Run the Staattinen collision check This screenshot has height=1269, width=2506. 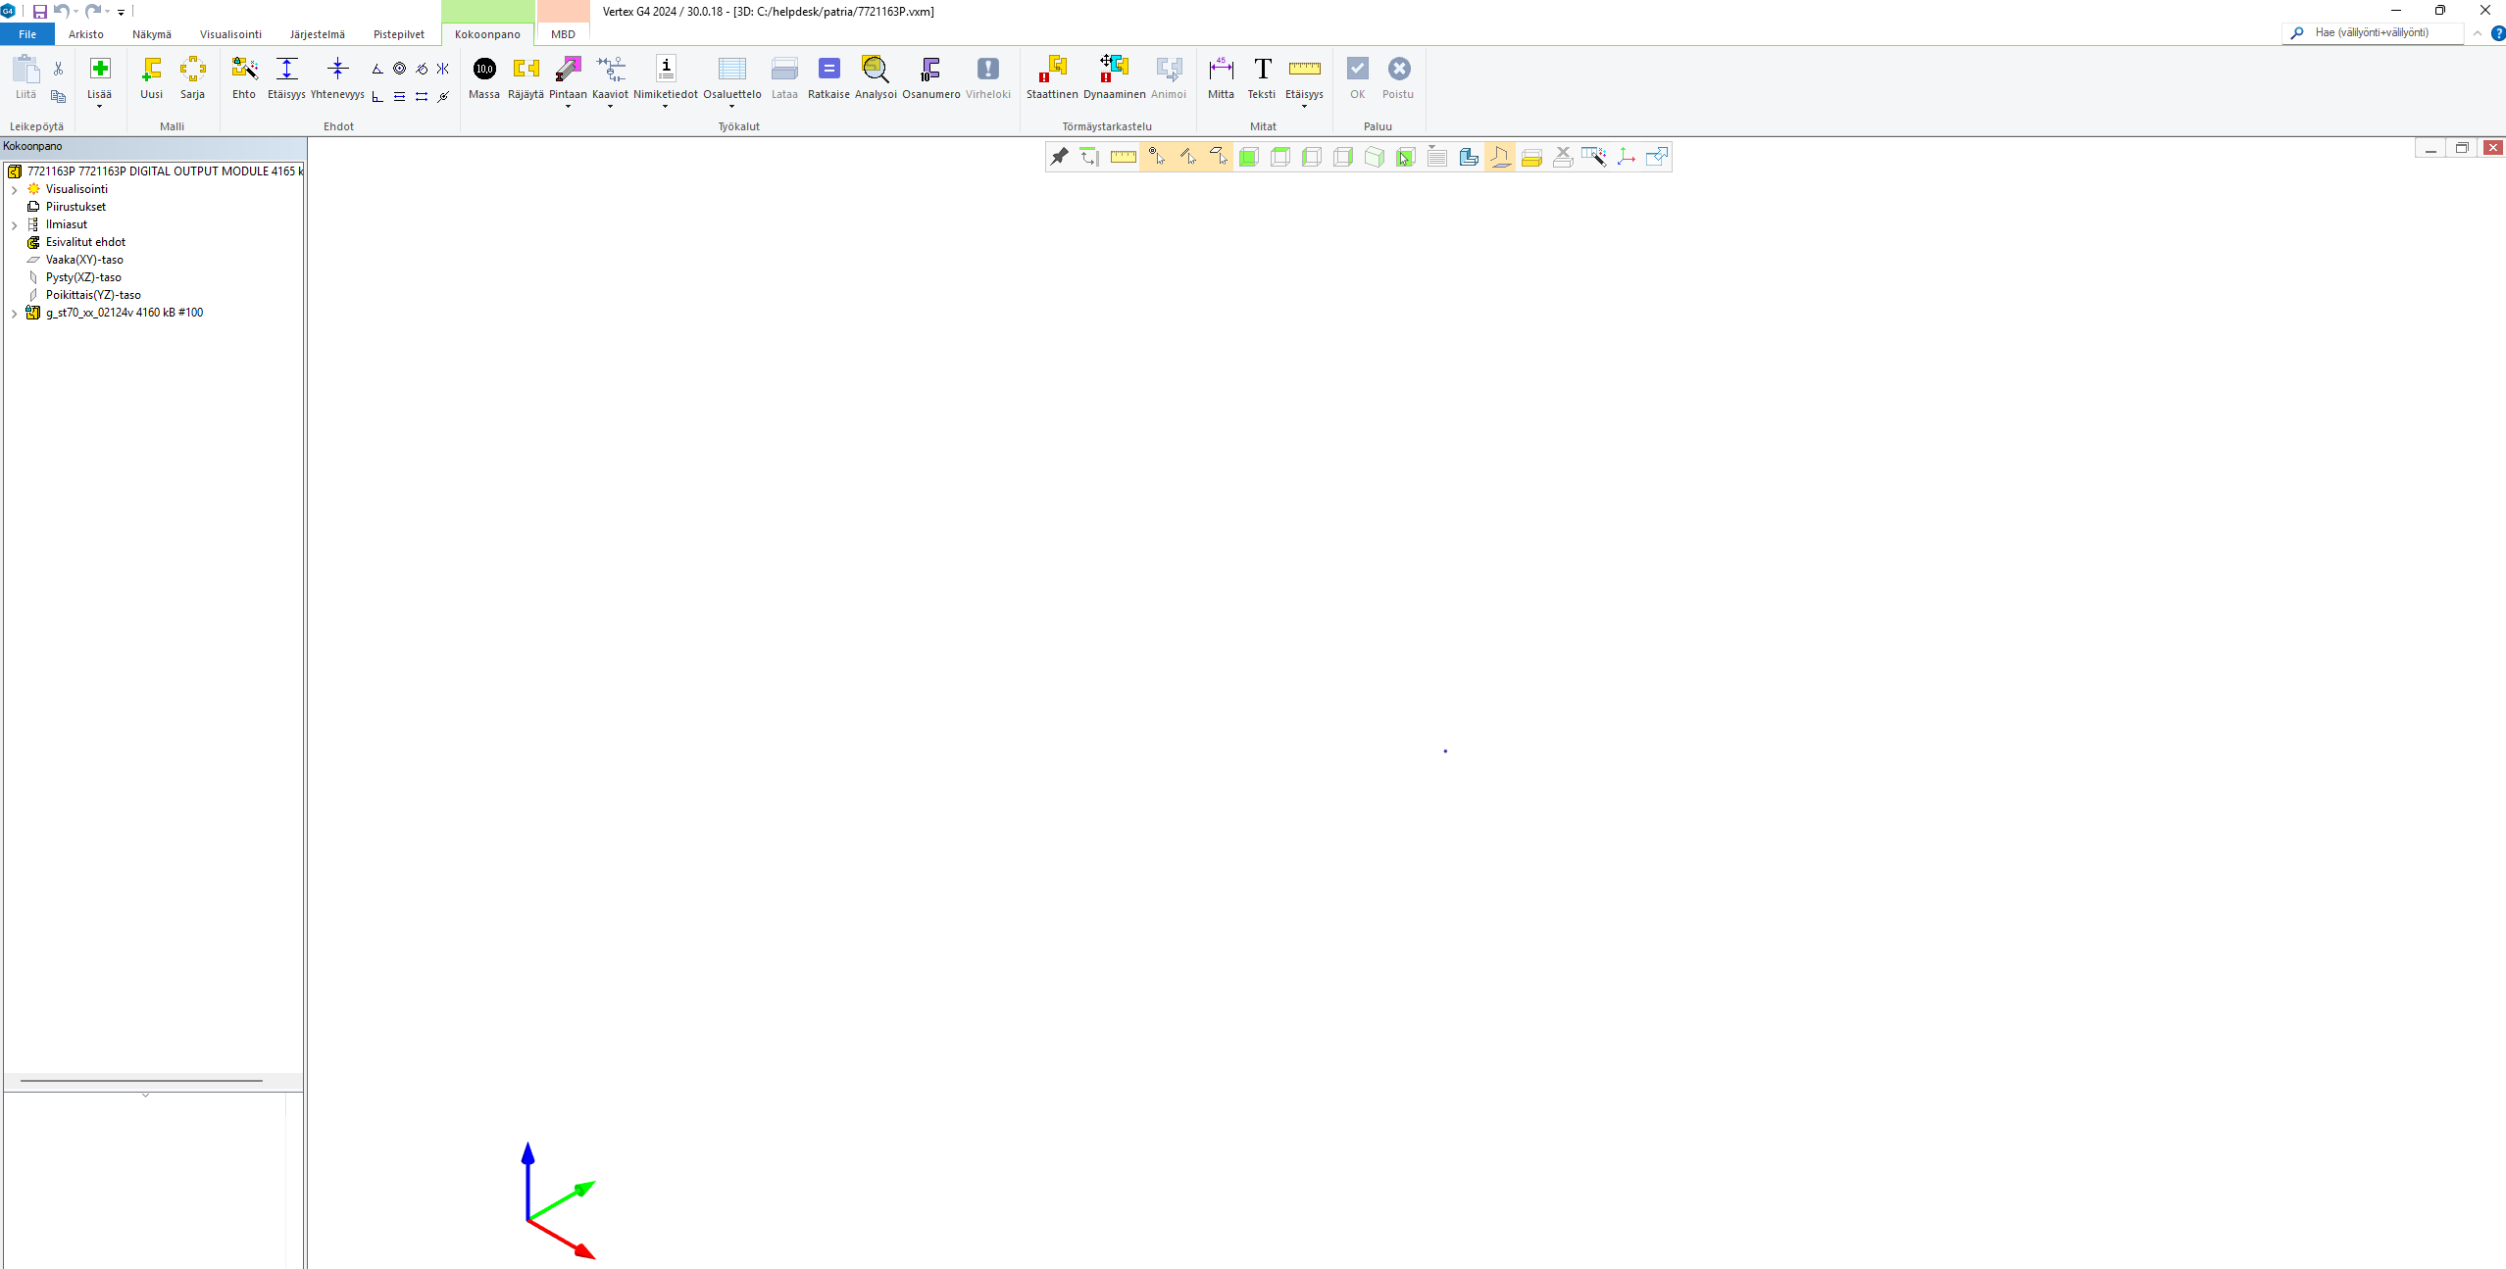(x=1051, y=78)
